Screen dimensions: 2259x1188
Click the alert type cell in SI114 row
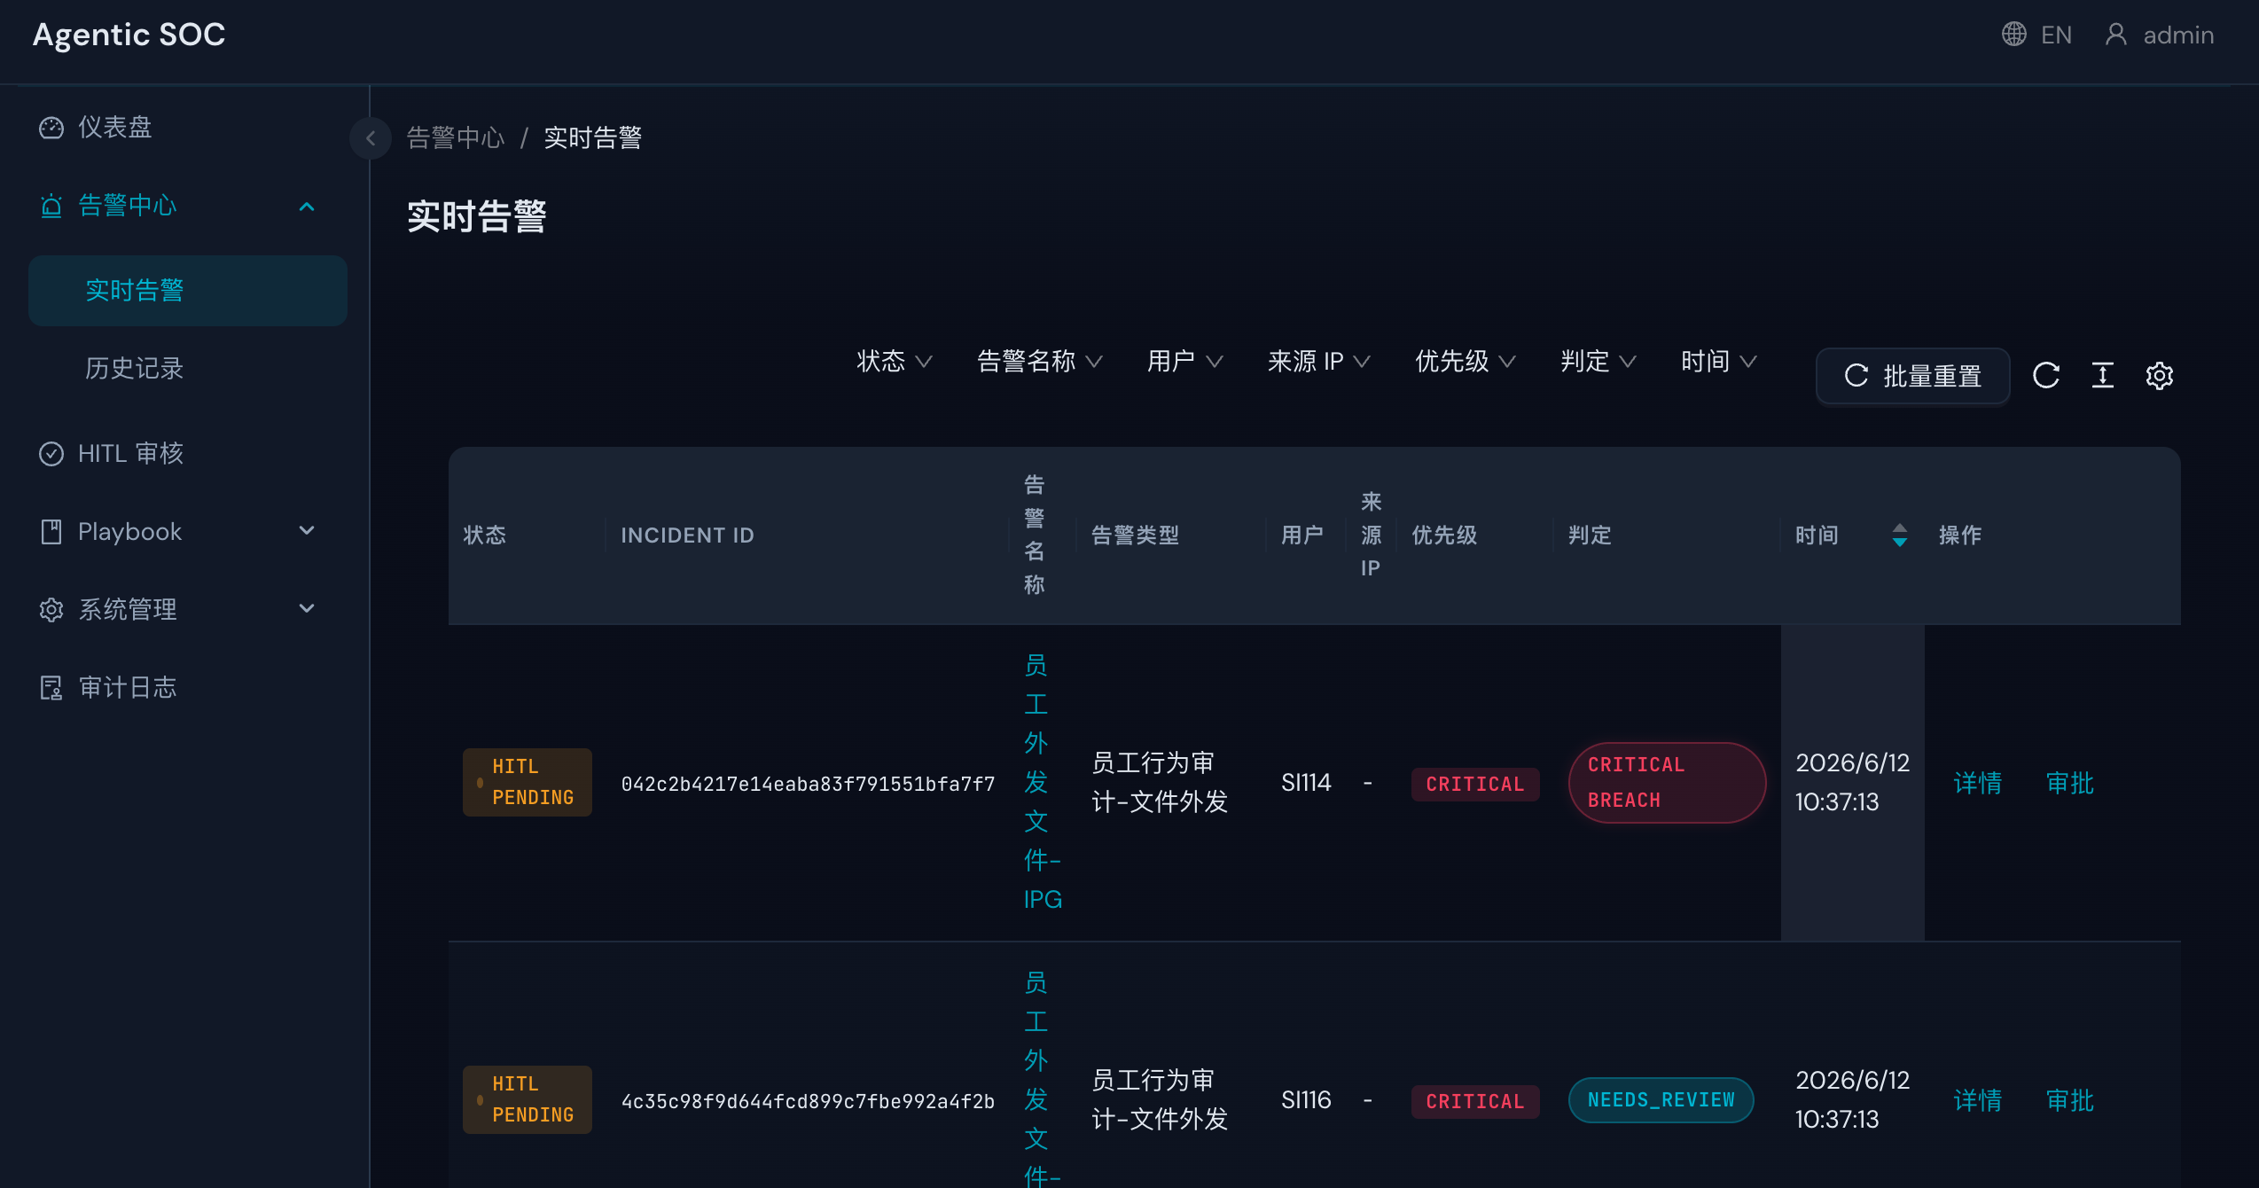[x=1159, y=783]
